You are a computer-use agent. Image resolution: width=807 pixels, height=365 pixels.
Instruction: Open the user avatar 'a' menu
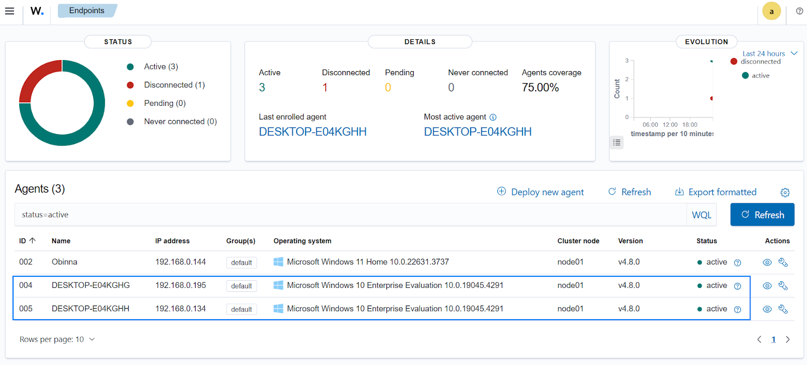pyautogui.click(x=771, y=11)
